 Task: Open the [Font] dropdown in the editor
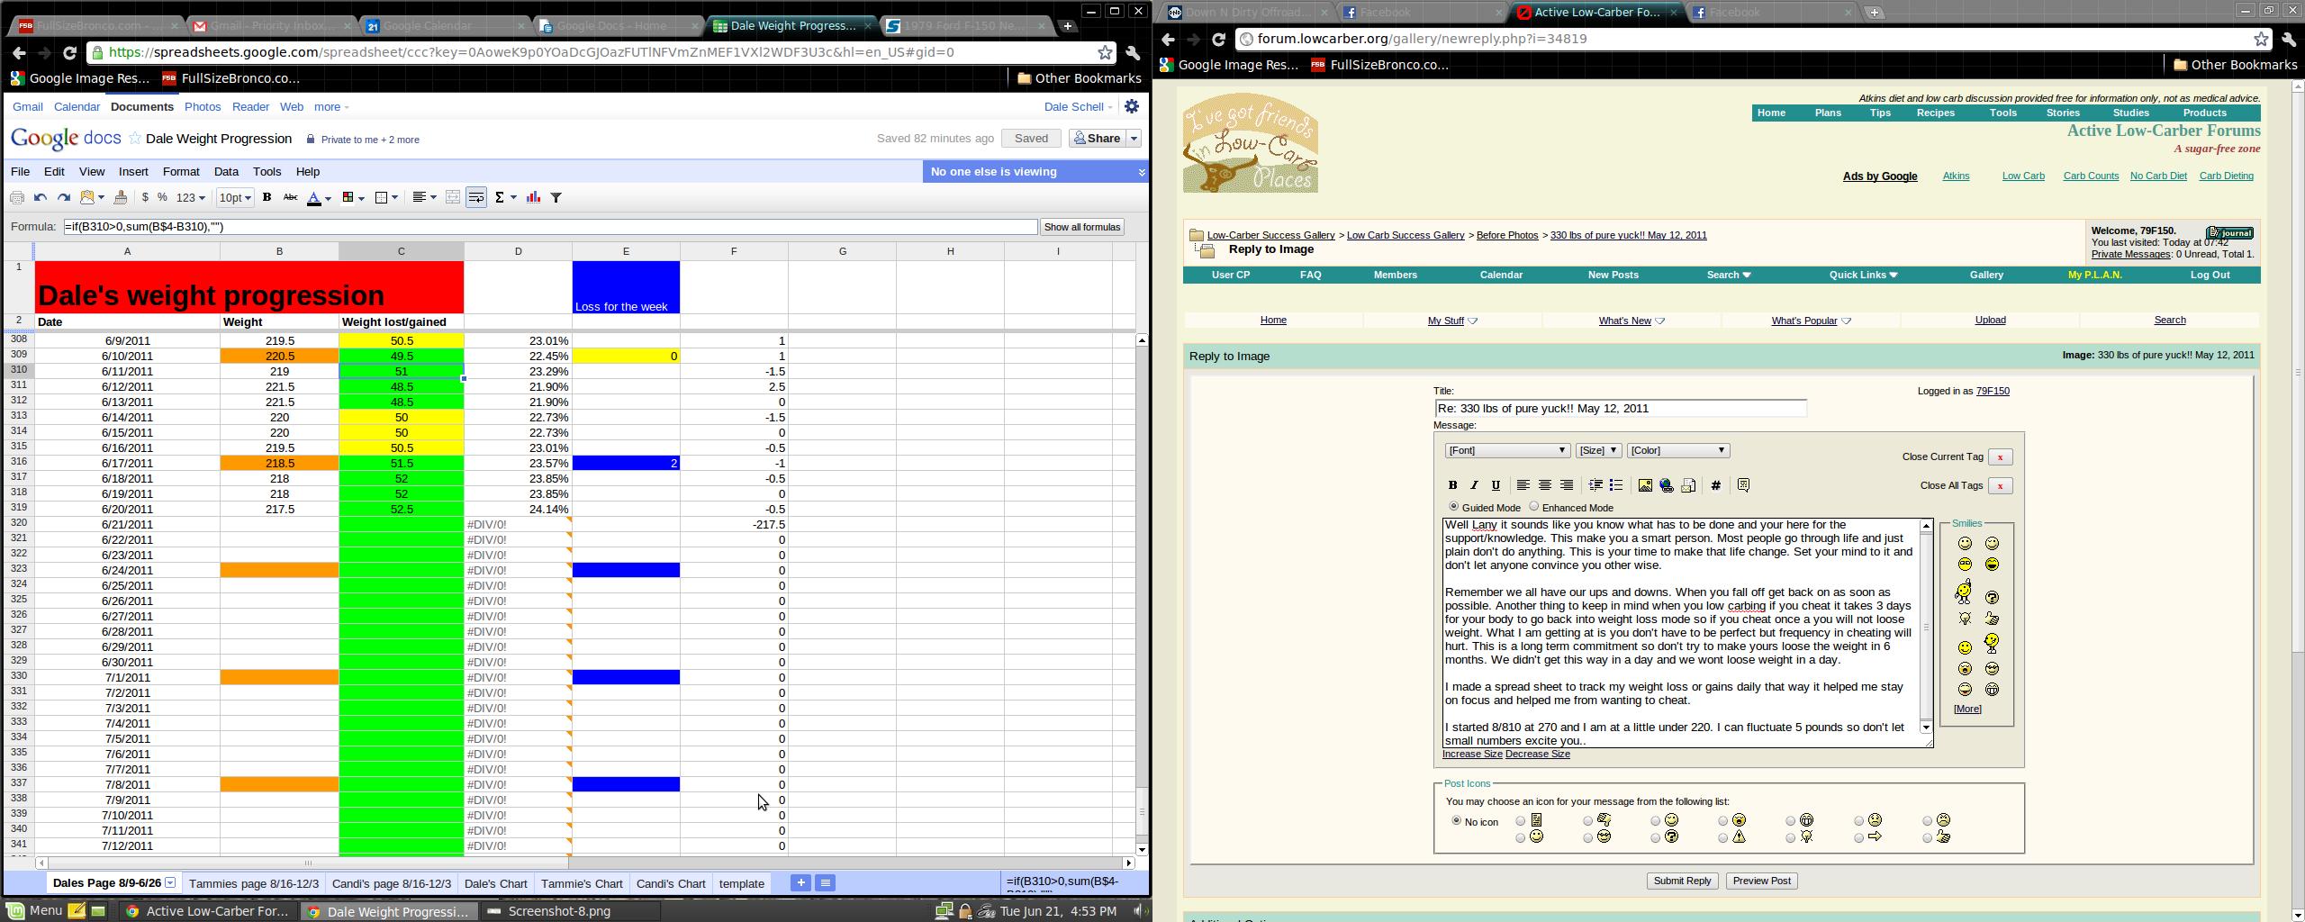point(1506,450)
